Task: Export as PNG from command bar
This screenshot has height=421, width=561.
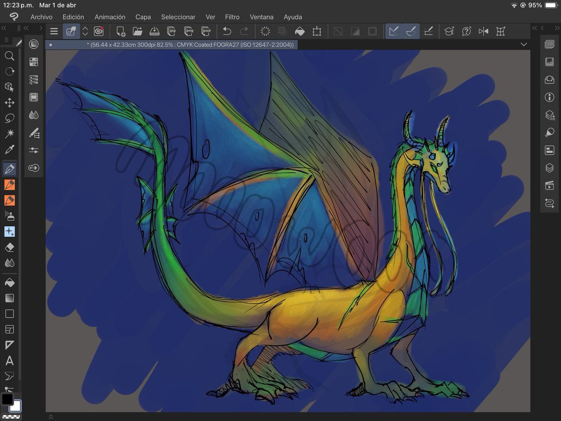Action: point(189,31)
